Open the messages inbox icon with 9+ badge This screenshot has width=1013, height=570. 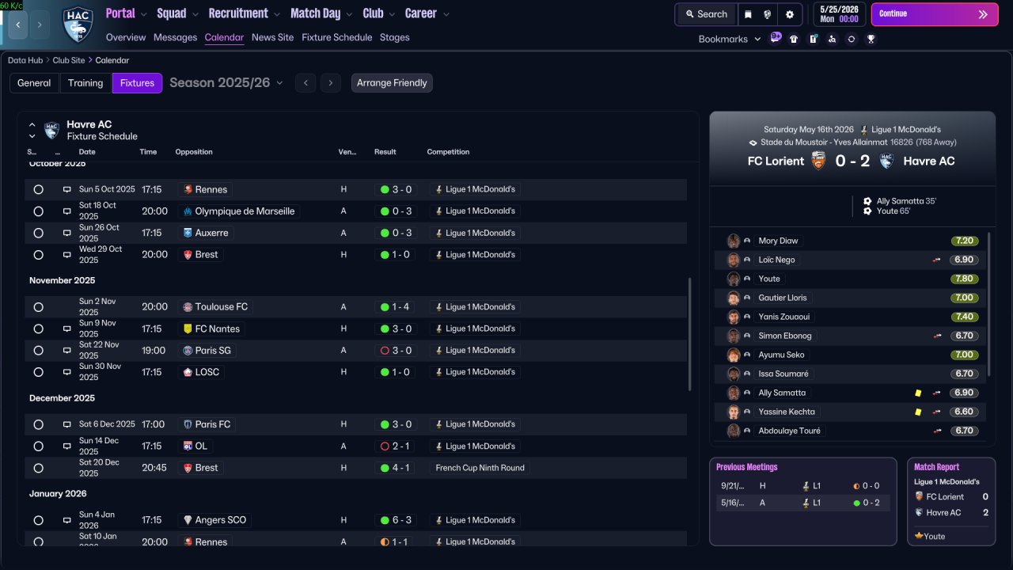[776, 38]
